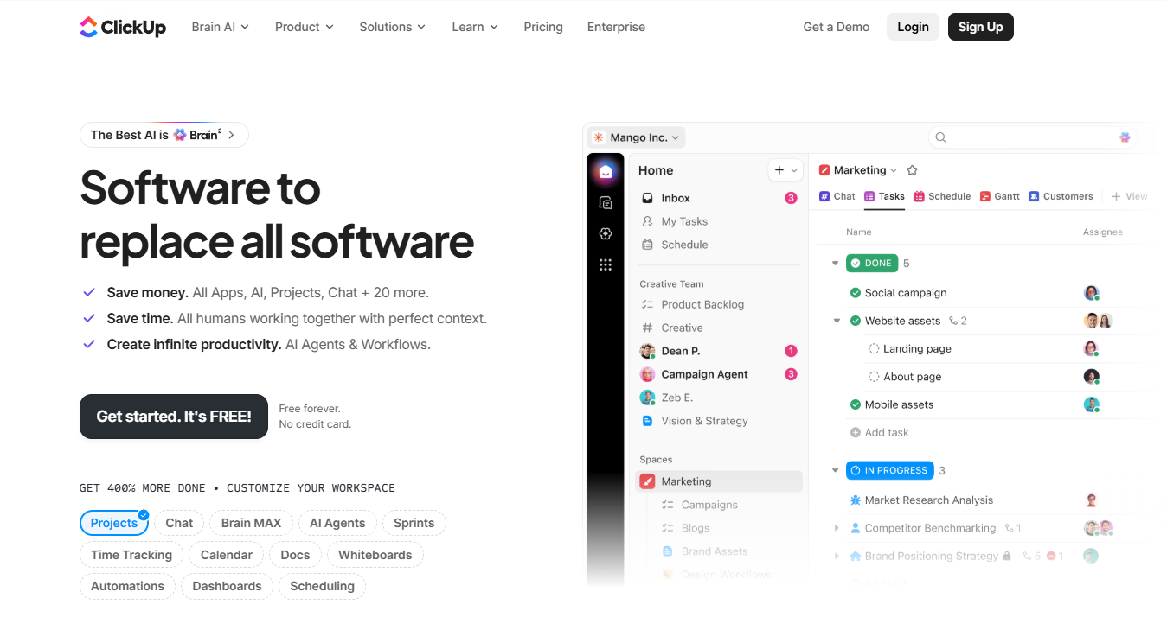Select the AI Agents feature chip

(x=337, y=523)
